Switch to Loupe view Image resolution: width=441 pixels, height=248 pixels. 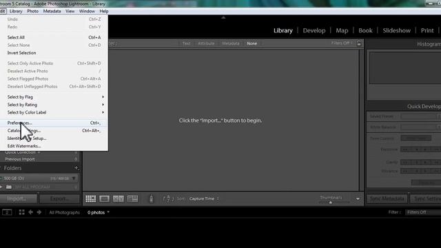104,199
